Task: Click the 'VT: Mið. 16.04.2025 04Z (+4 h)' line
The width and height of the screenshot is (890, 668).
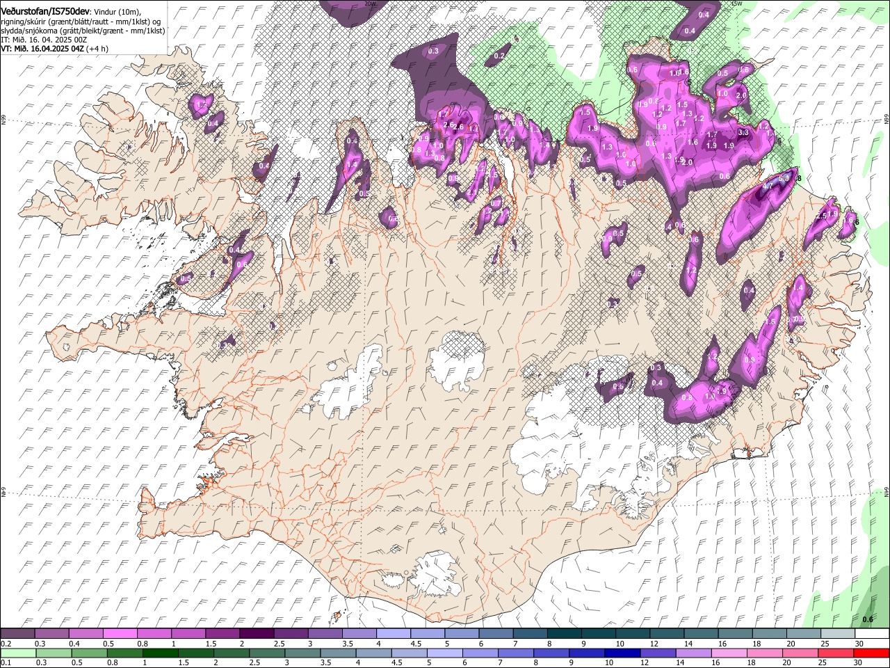Action: coord(54,49)
